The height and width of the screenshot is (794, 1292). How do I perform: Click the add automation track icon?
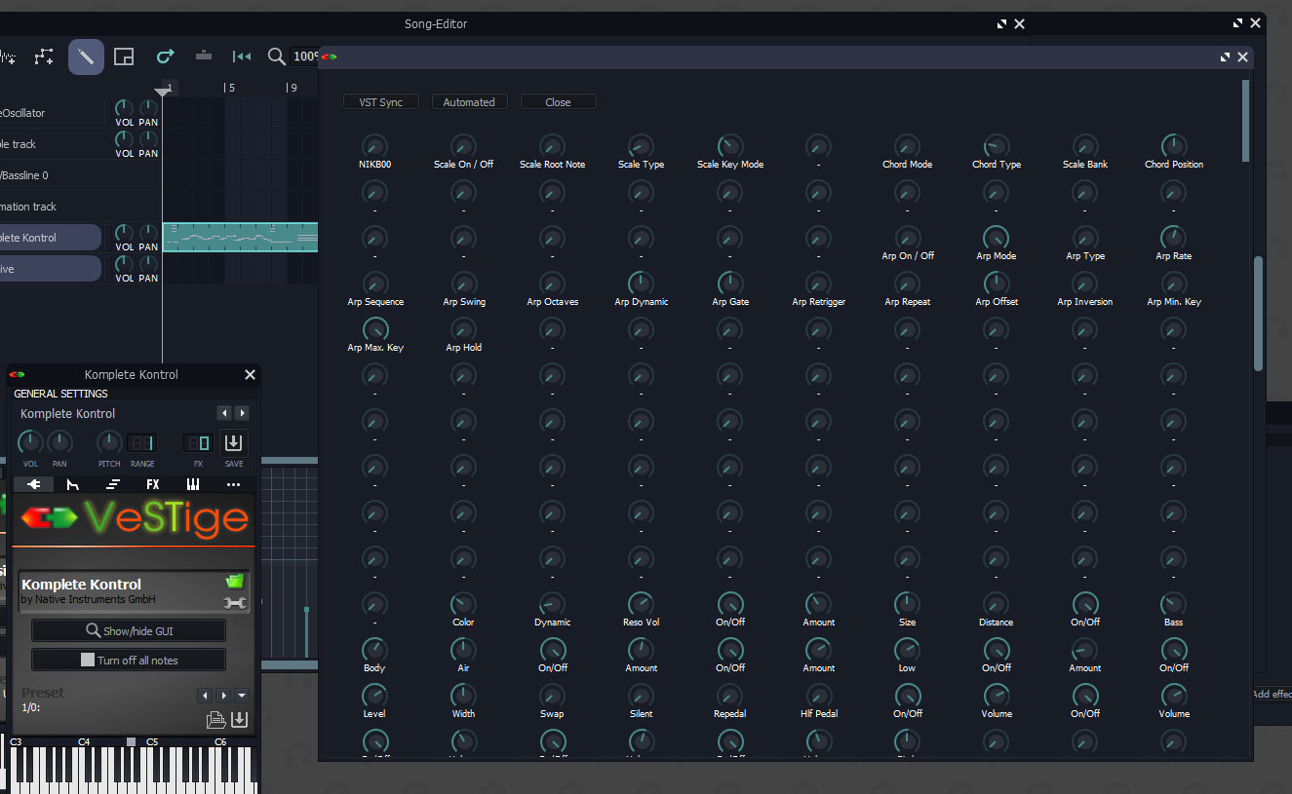point(43,57)
